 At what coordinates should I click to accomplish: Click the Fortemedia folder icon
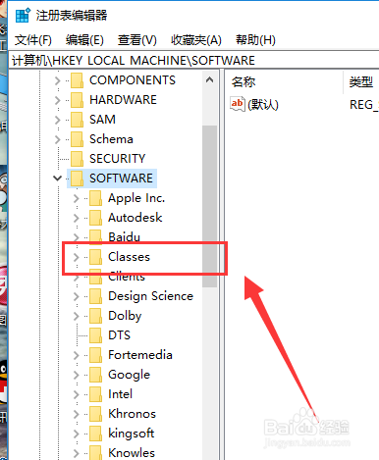pos(95,355)
